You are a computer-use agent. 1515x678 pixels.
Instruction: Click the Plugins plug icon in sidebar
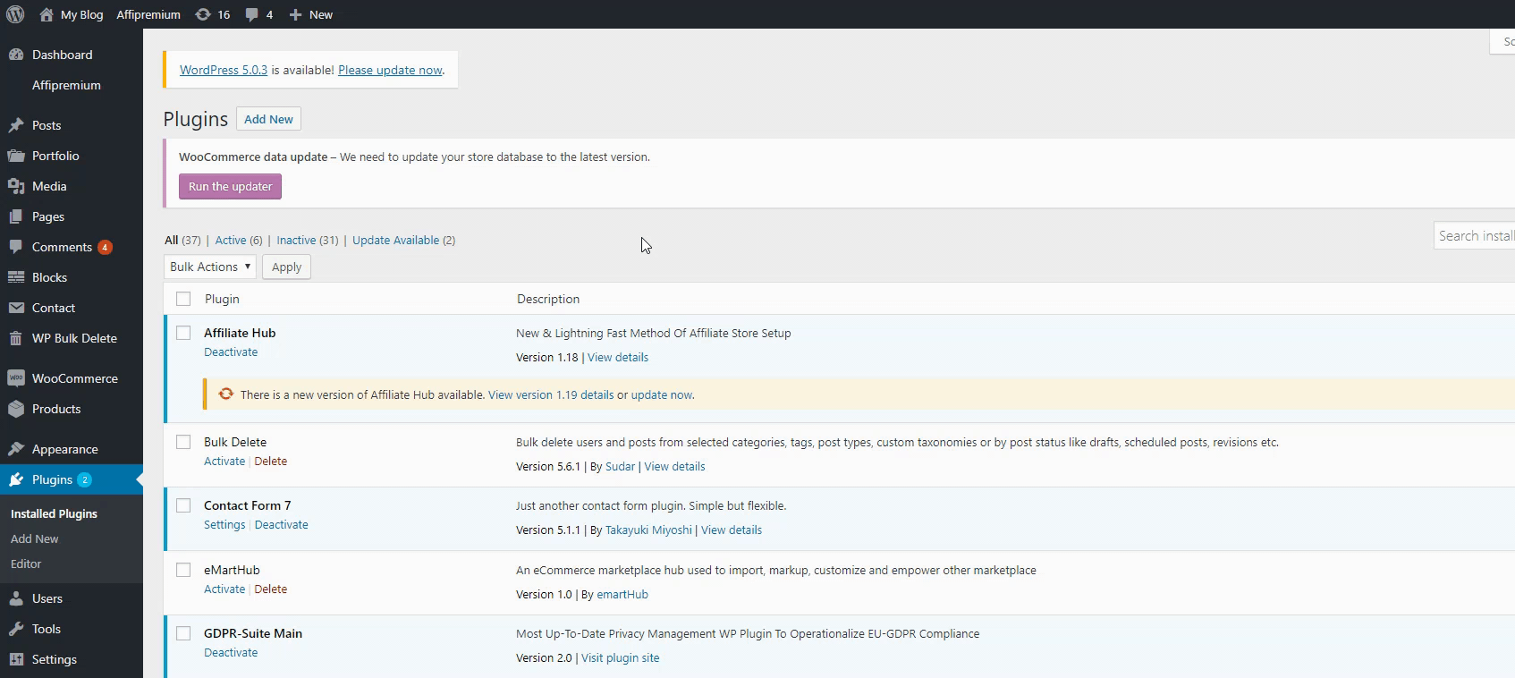coord(16,479)
